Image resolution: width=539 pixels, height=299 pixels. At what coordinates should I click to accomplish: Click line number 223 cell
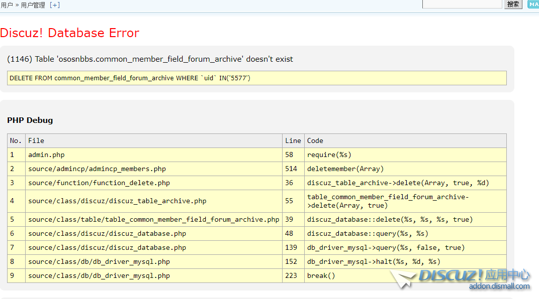point(293,276)
